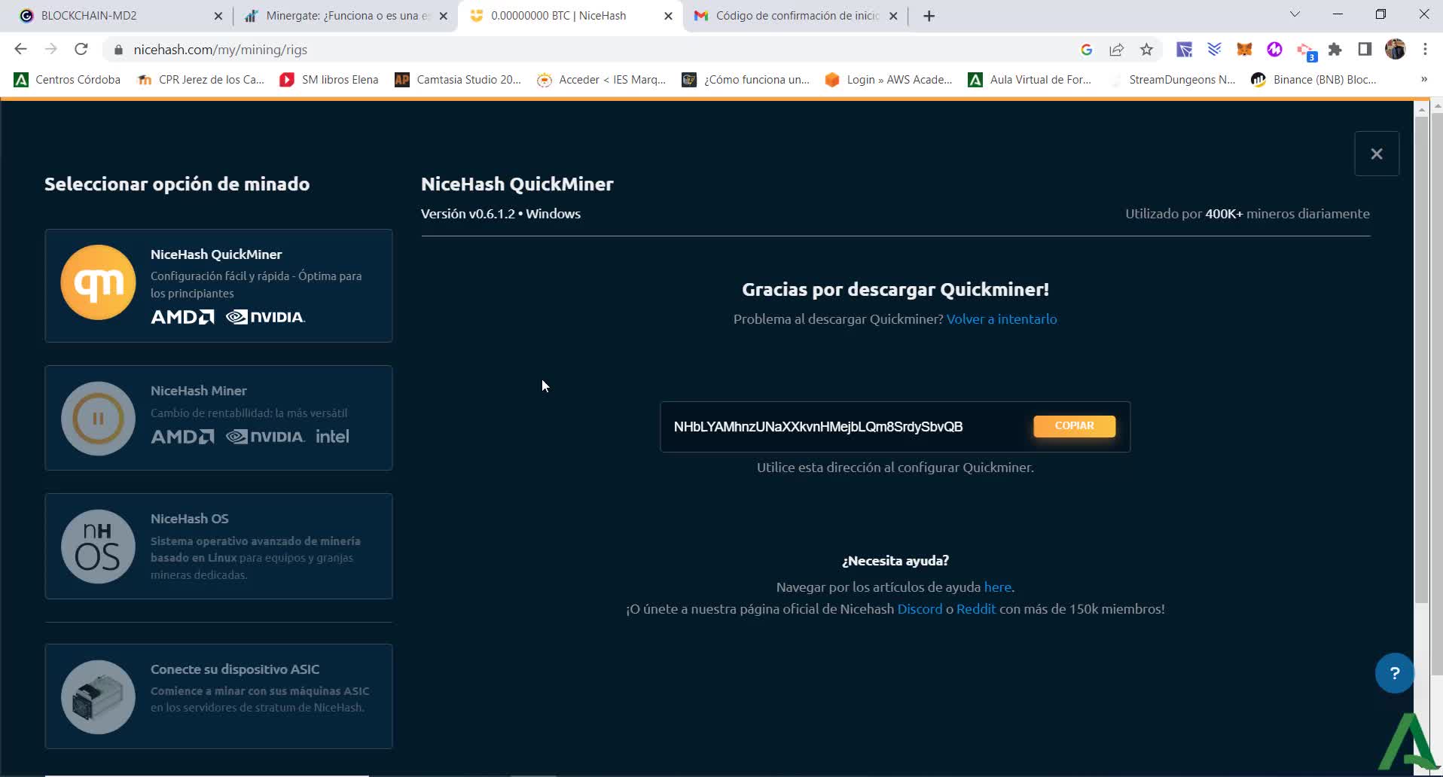The image size is (1443, 777).
Task: Pick the ASIC device icon
Action: 98,697
